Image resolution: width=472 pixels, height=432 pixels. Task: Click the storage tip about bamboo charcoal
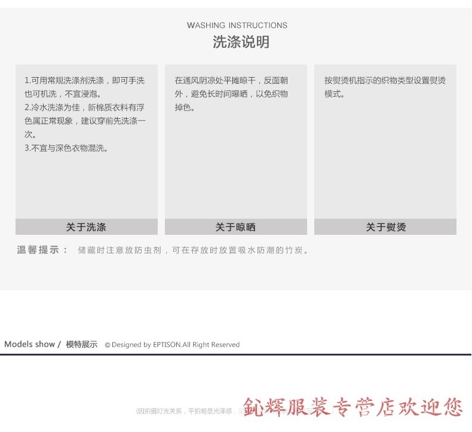tap(194, 250)
